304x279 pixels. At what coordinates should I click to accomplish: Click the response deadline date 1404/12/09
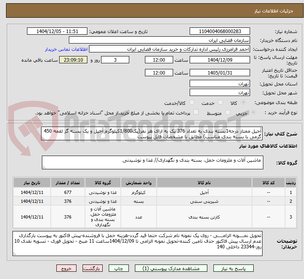point(220,60)
